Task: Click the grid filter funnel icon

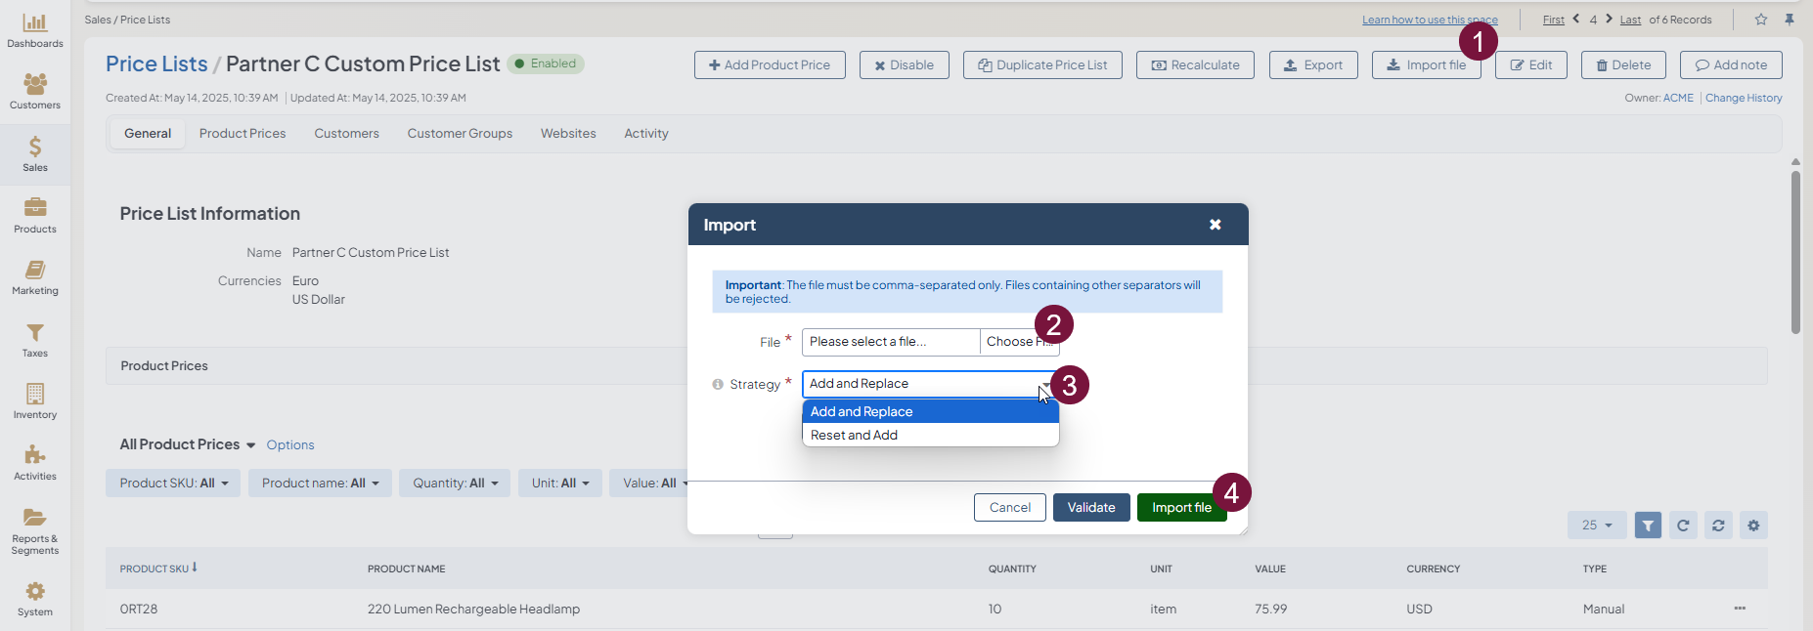Action: (x=1648, y=526)
